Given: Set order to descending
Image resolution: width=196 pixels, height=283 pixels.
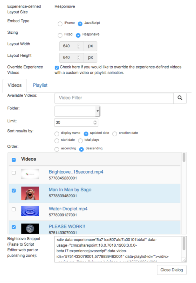Looking at the screenshot, I should click(81, 149).
